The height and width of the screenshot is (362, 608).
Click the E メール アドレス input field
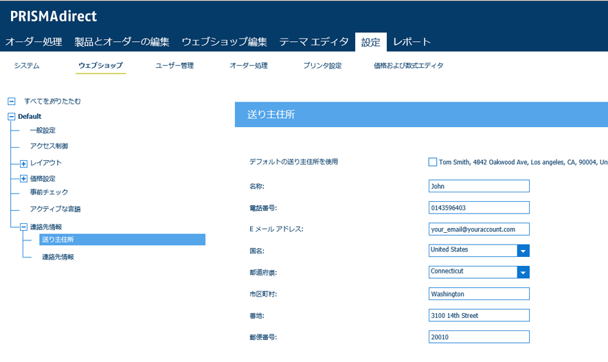[x=478, y=229]
